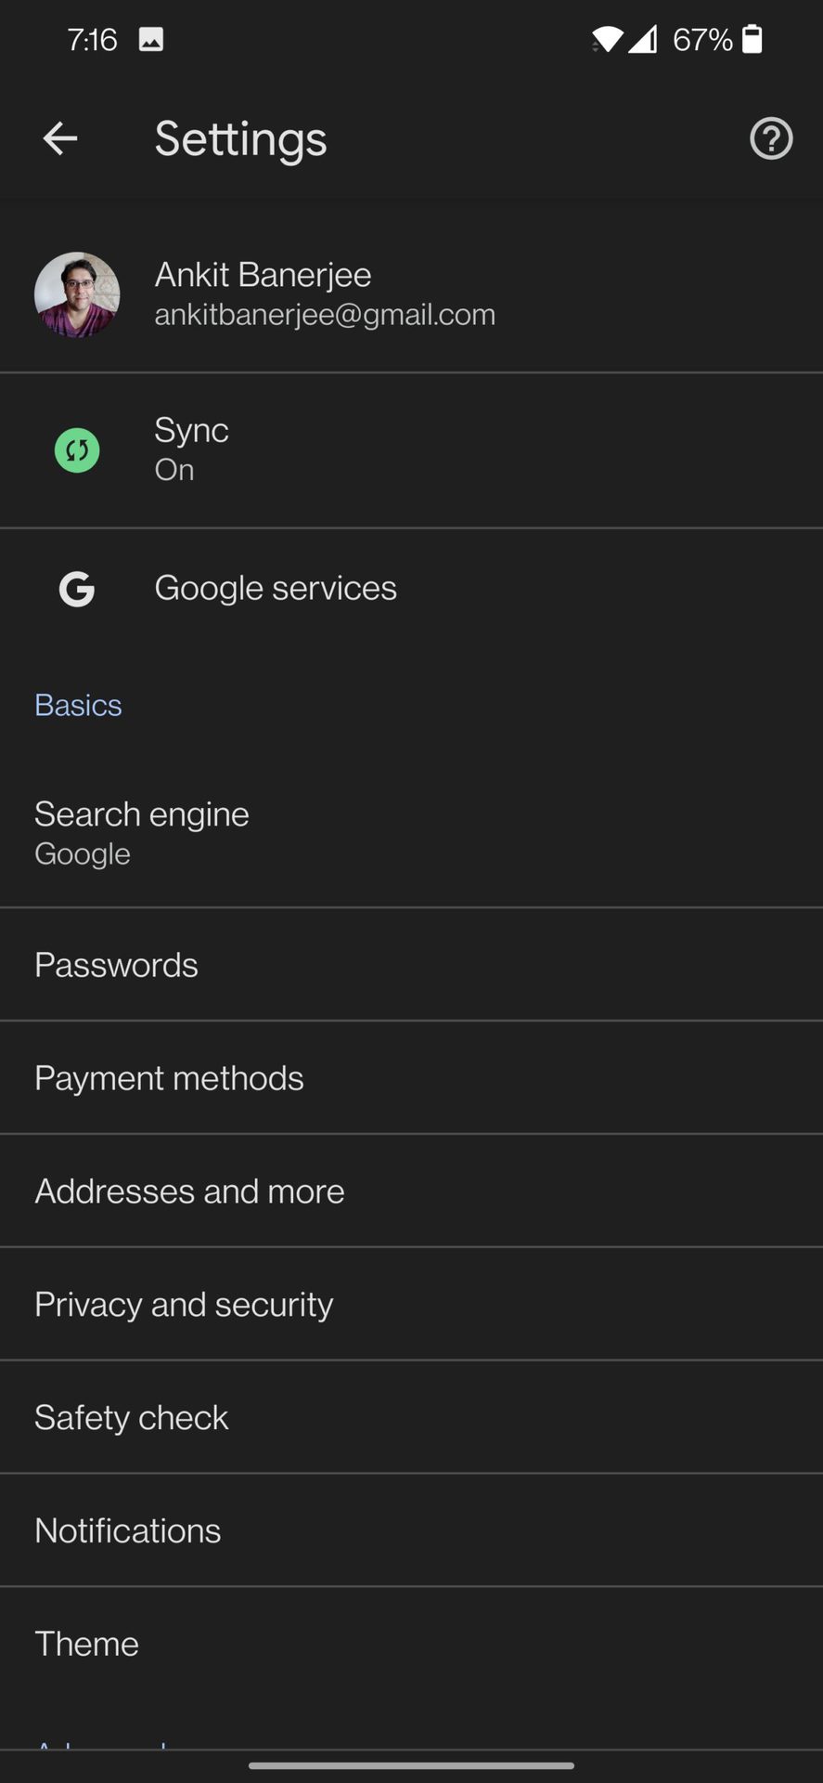Open the help question mark icon

[x=770, y=139]
